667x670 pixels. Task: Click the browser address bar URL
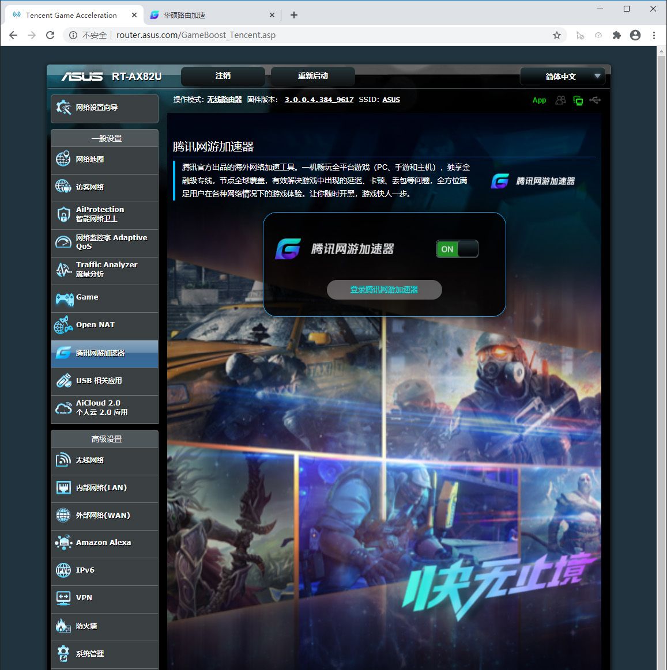tap(196, 35)
